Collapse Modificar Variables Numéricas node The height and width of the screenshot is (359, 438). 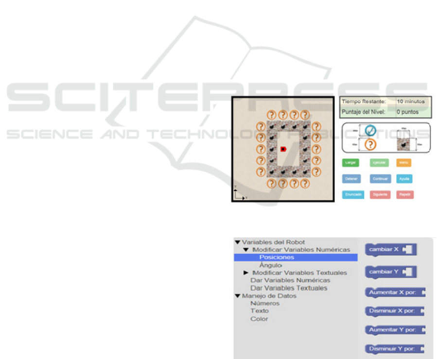coord(246,250)
